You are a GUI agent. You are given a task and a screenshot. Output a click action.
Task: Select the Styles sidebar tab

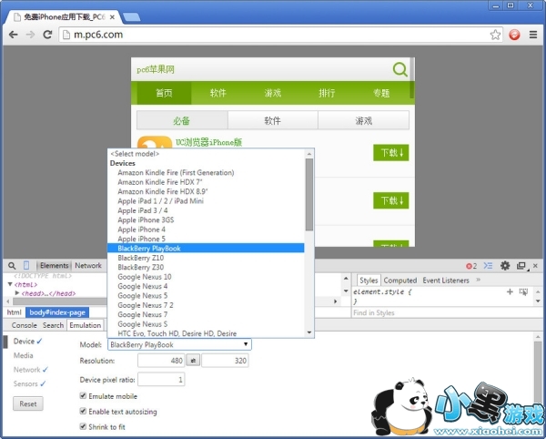[369, 281]
